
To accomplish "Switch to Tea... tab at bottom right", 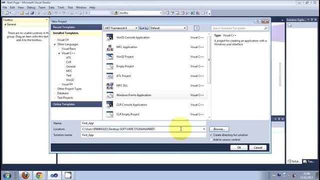I will pos(309,161).
